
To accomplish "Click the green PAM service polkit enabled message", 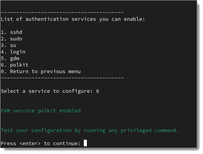I will pyautogui.click(x=41, y=111).
